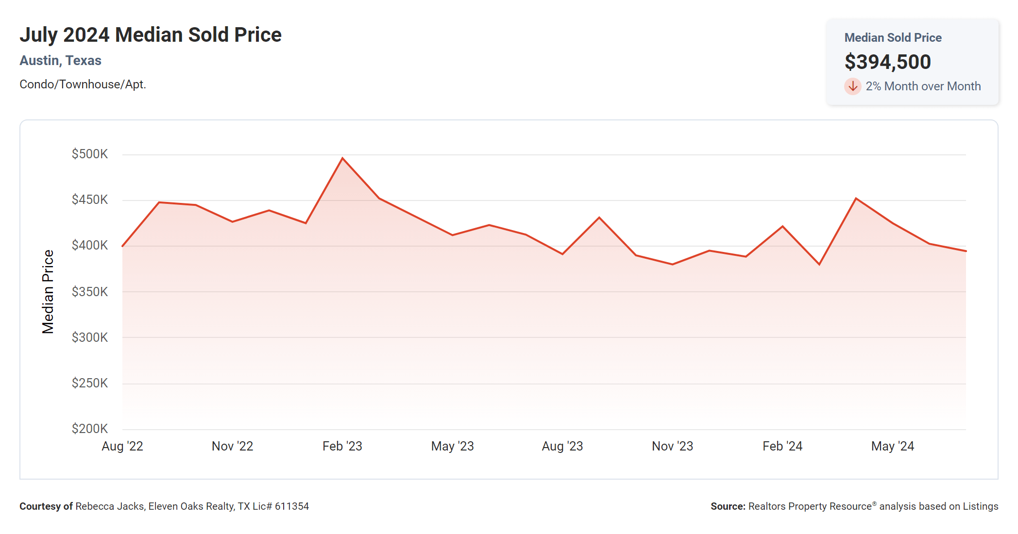Select the Aug '23 x-axis label
This screenshot has width=1018, height=534.
point(562,446)
